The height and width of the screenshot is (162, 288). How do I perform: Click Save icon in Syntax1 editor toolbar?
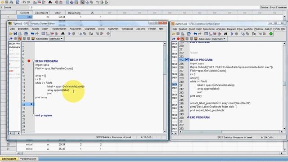(x=15, y=34)
